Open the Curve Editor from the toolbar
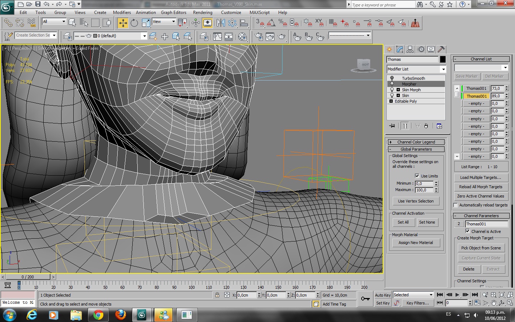The width and height of the screenshot is (515, 322). 217,36
